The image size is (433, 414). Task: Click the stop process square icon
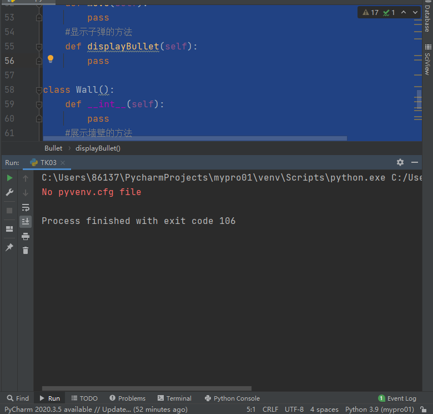[9, 211]
